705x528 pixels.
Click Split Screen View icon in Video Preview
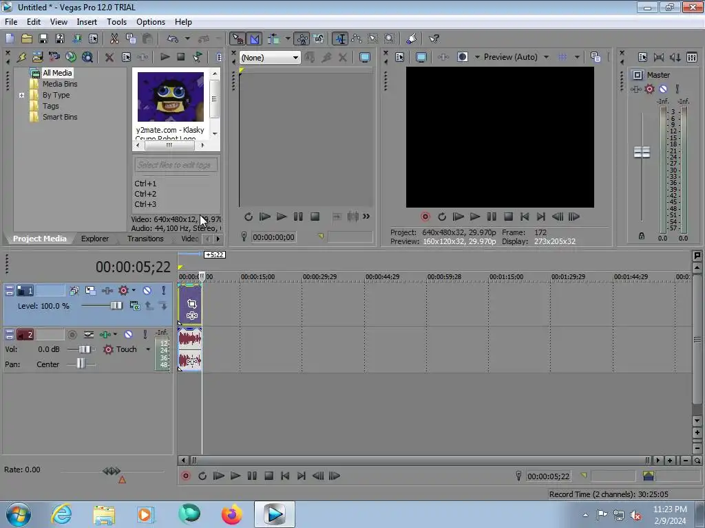pos(463,57)
